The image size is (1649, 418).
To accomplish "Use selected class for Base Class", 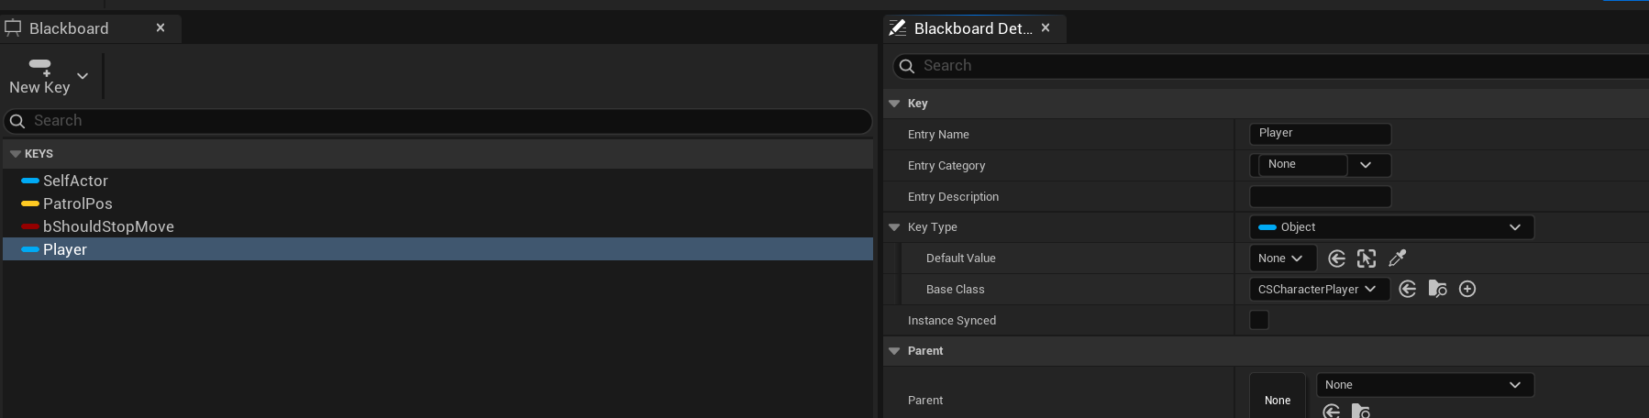I will tap(1408, 290).
